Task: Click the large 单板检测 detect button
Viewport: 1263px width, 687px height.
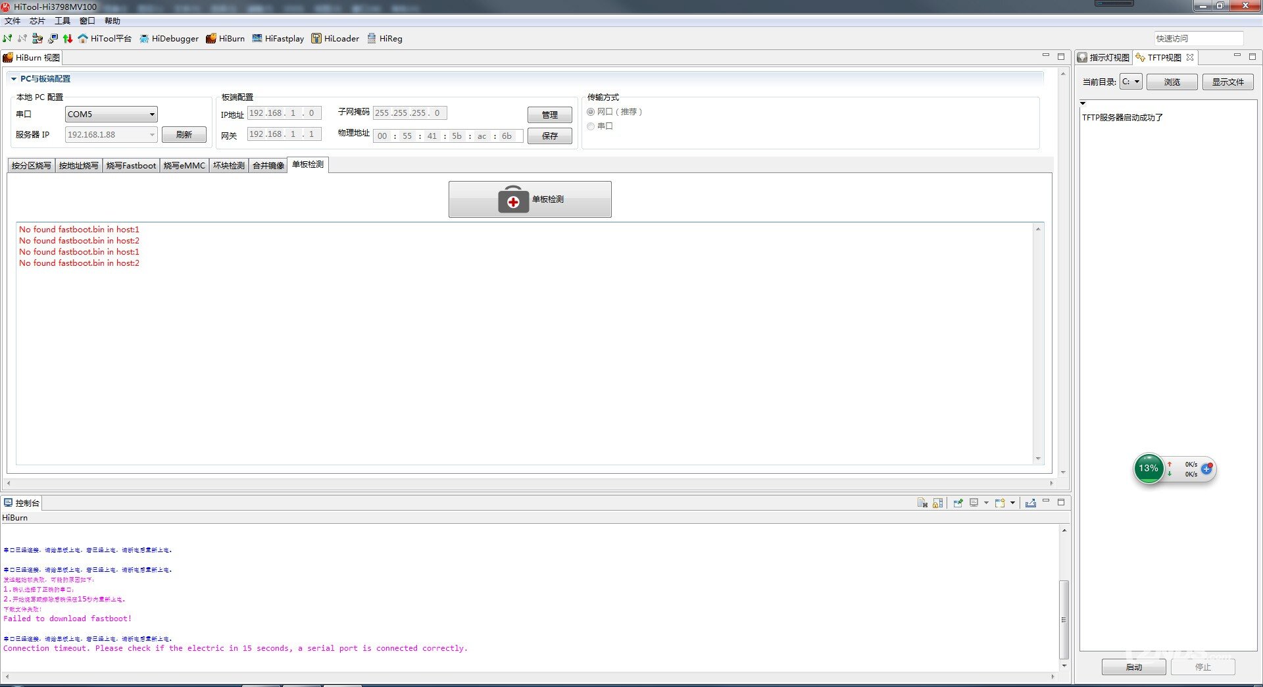Action: [530, 199]
